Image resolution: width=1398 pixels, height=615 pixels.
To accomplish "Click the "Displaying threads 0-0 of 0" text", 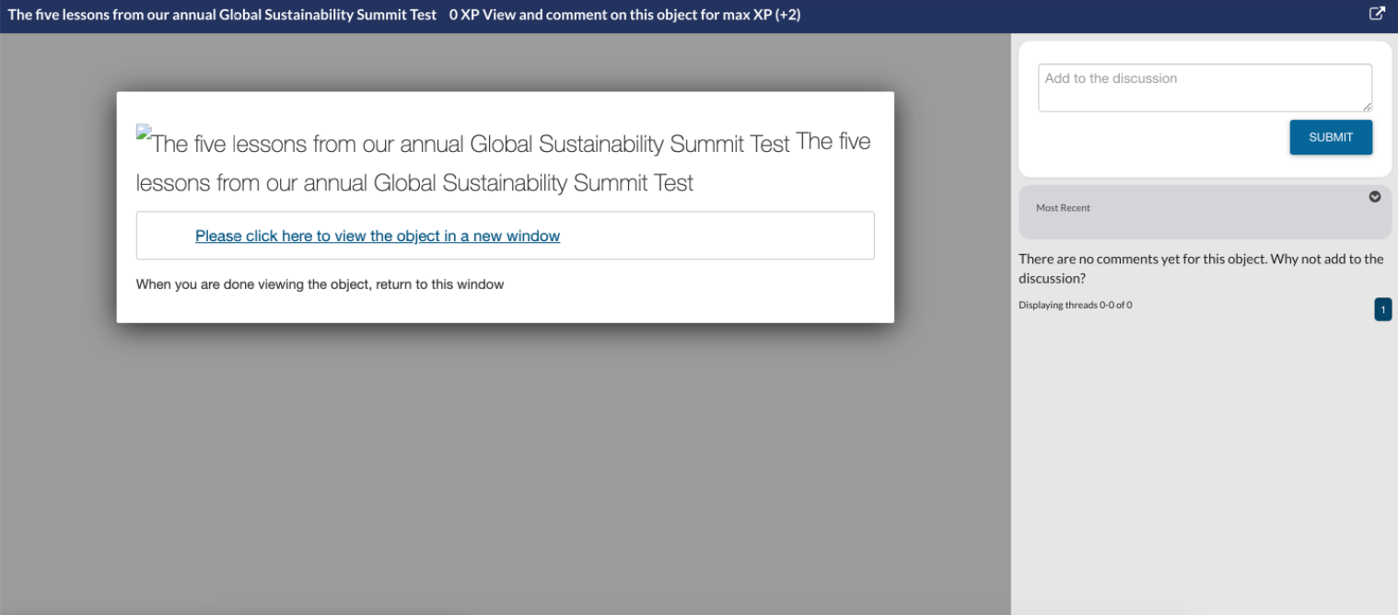I will click(1075, 305).
